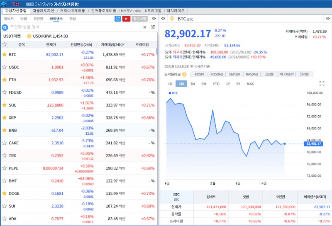Toggle favorite star for SOL
The image size is (332, 226).
click(x=4, y=105)
